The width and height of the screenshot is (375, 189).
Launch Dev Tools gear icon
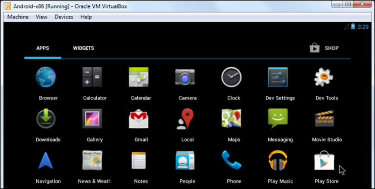click(x=324, y=77)
